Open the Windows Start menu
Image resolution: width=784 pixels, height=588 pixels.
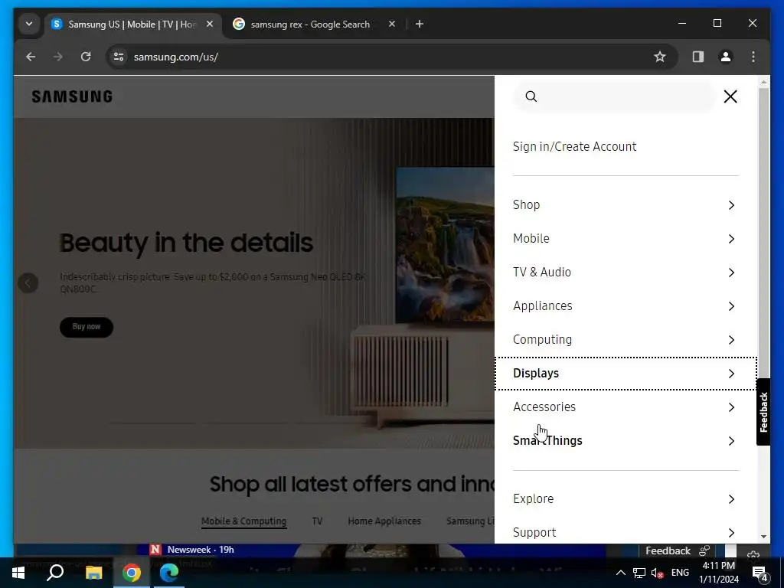(18, 573)
